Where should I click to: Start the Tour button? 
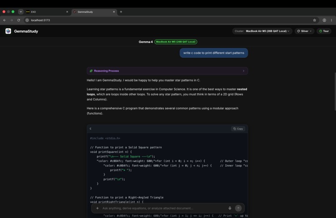324,31
